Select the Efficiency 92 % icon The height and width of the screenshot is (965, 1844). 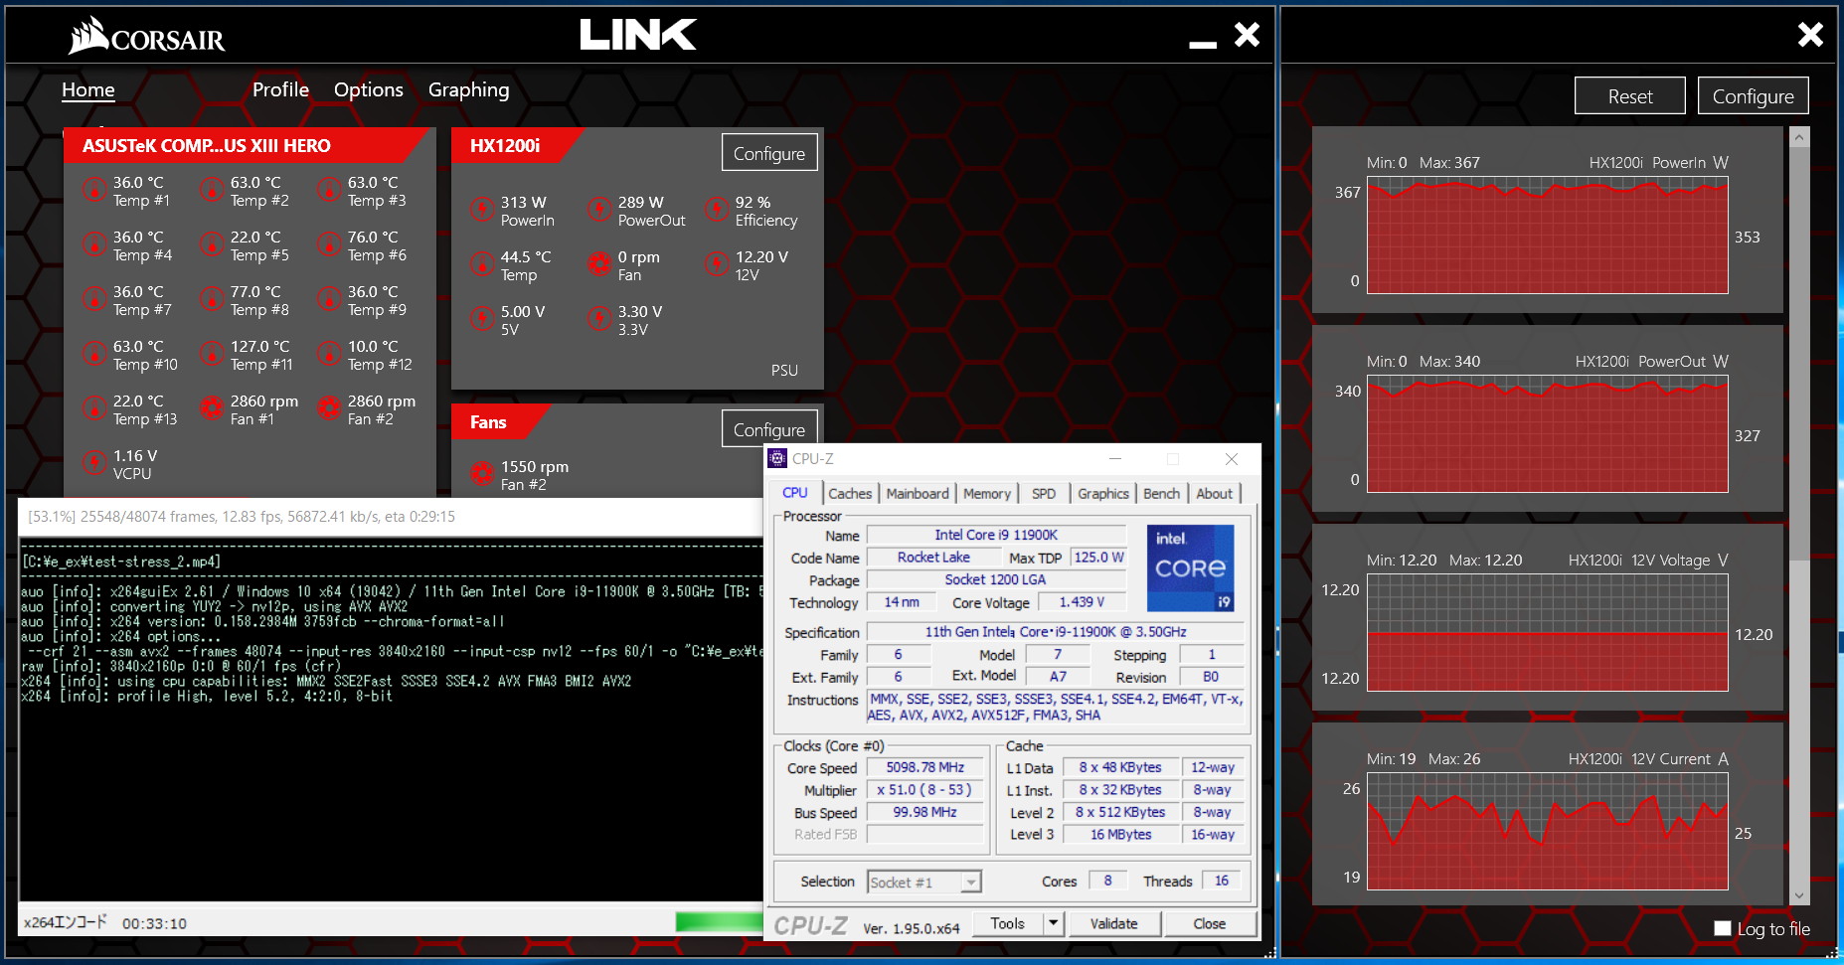(x=717, y=209)
